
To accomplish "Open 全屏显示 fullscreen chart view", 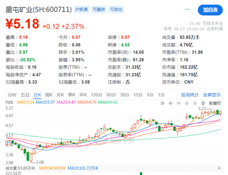I will click(212, 95).
